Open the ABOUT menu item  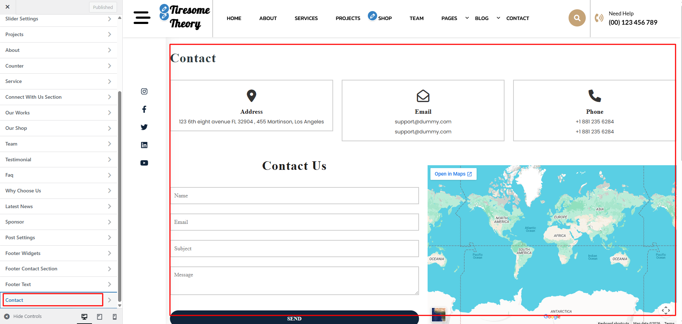click(x=268, y=18)
